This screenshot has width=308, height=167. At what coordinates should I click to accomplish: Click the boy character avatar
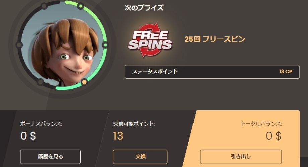pos(63,45)
